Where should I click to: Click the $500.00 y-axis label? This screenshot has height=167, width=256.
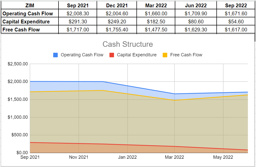(x=20, y=135)
